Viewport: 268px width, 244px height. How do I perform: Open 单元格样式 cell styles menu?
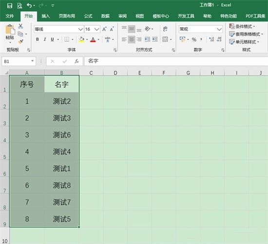click(244, 42)
